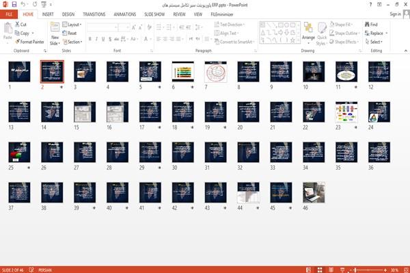Screen dimensions: 410x273
Task: Open Quick Styles gallery
Action: tap(322, 34)
